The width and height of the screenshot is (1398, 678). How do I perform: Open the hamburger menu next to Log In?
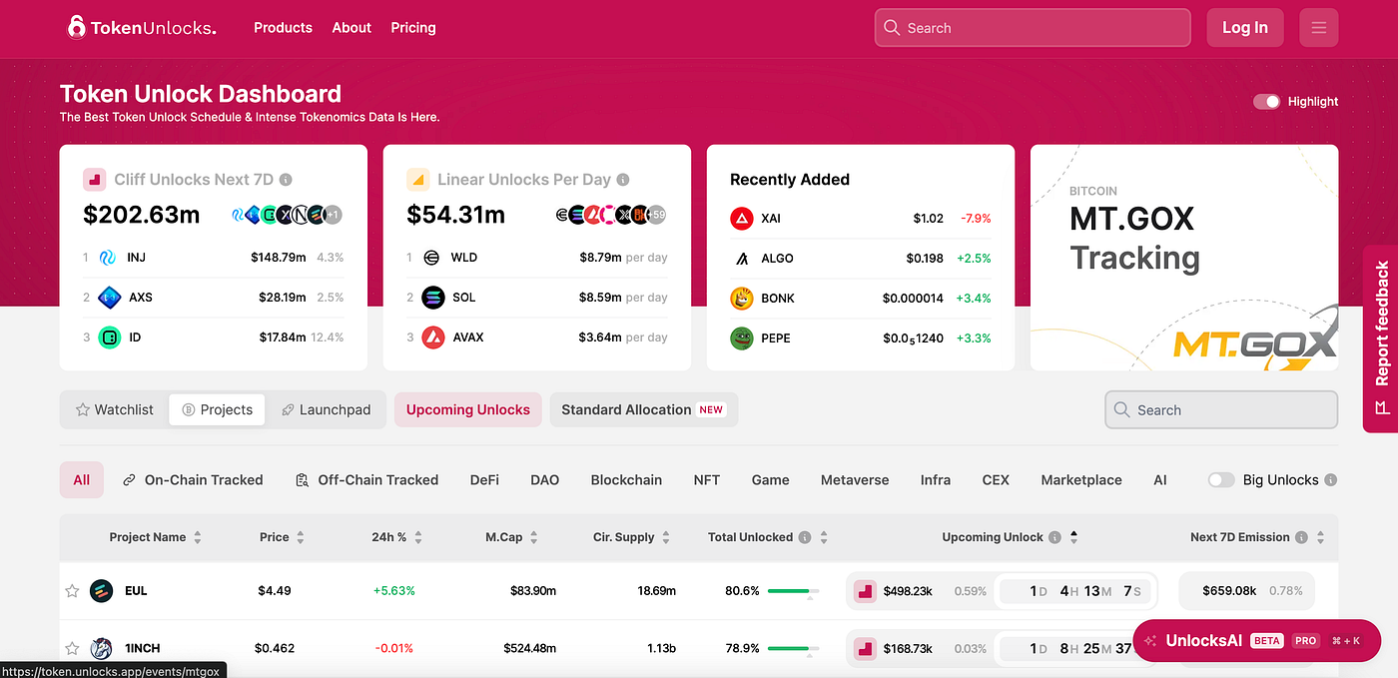click(x=1318, y=27)
